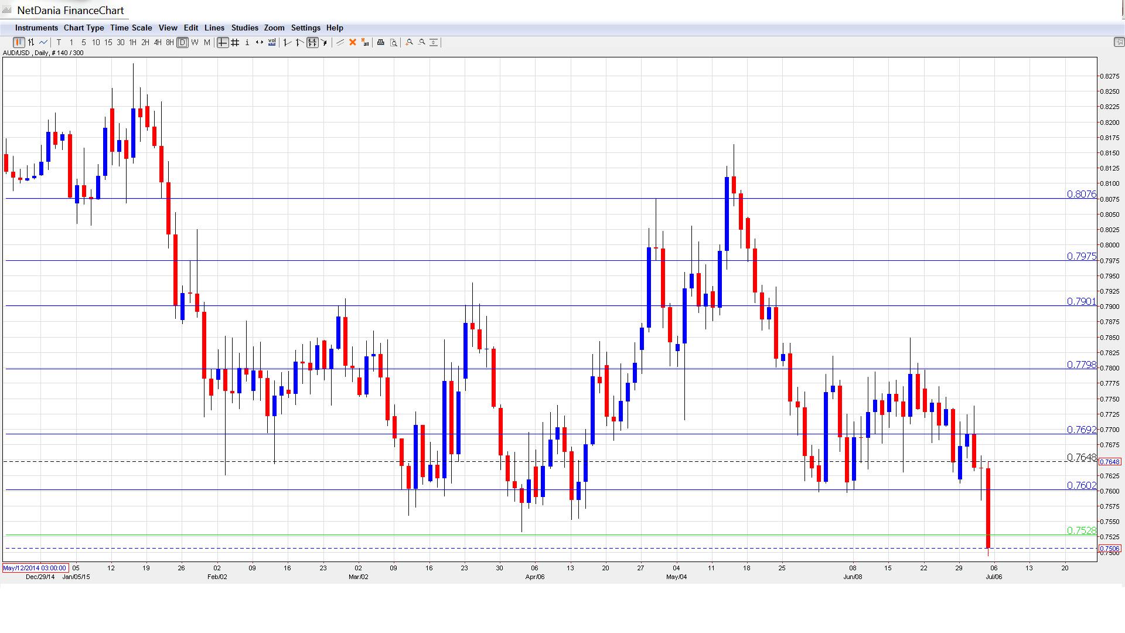Toggle crosshair cursor tool
Viewport: 1125px width, 633px height.
pyautogui.click(x=223, y=42)
